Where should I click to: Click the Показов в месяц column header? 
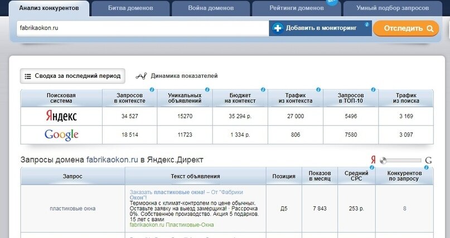(x=320, y=176)
